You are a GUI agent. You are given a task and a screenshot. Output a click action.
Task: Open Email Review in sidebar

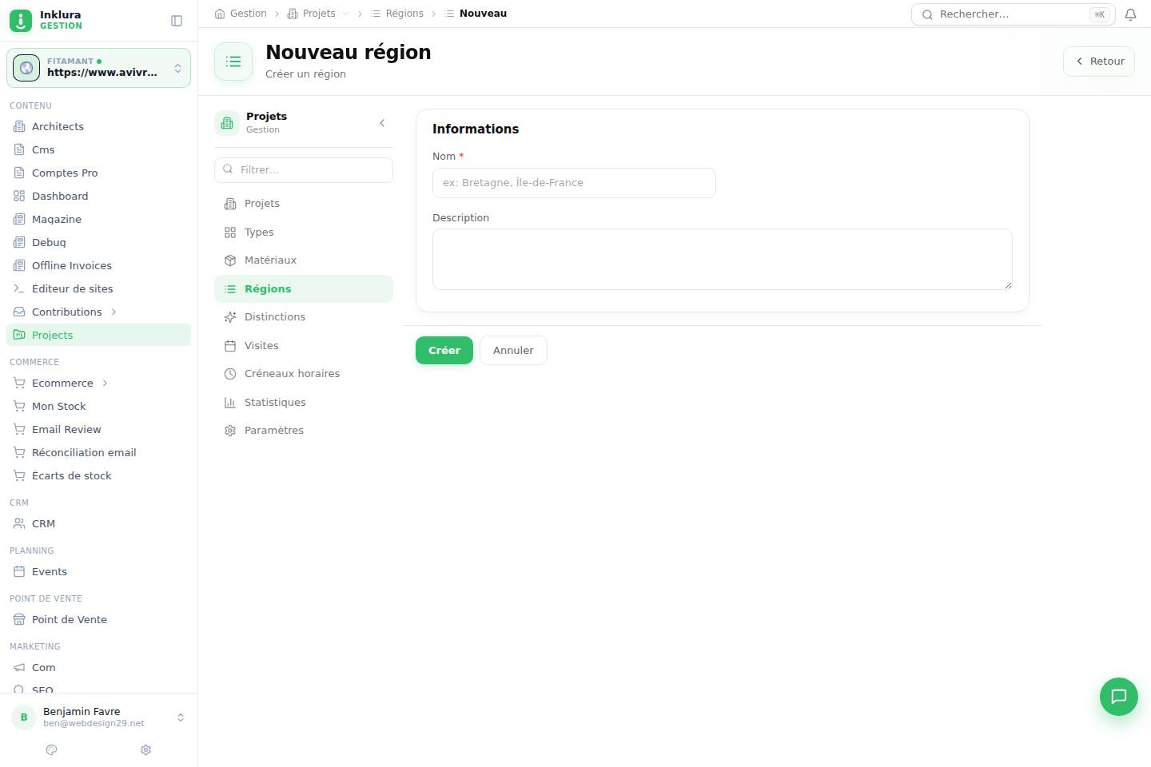(x=99, y=430)
